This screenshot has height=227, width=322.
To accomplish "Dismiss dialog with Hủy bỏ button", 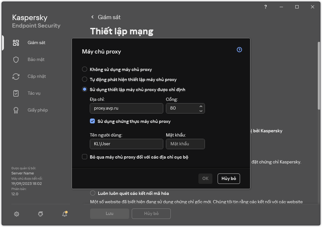I will [229, 179].
